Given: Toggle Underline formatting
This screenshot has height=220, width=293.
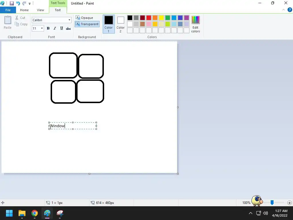Looking at the screenshot, I should click(x=62, y=28).
